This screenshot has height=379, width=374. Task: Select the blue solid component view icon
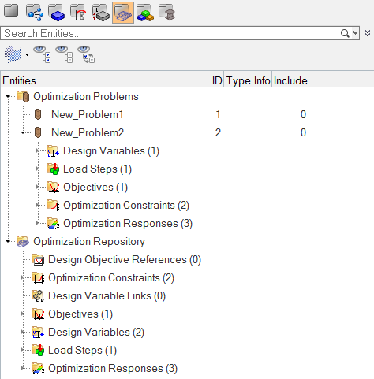tap(57, 13)
